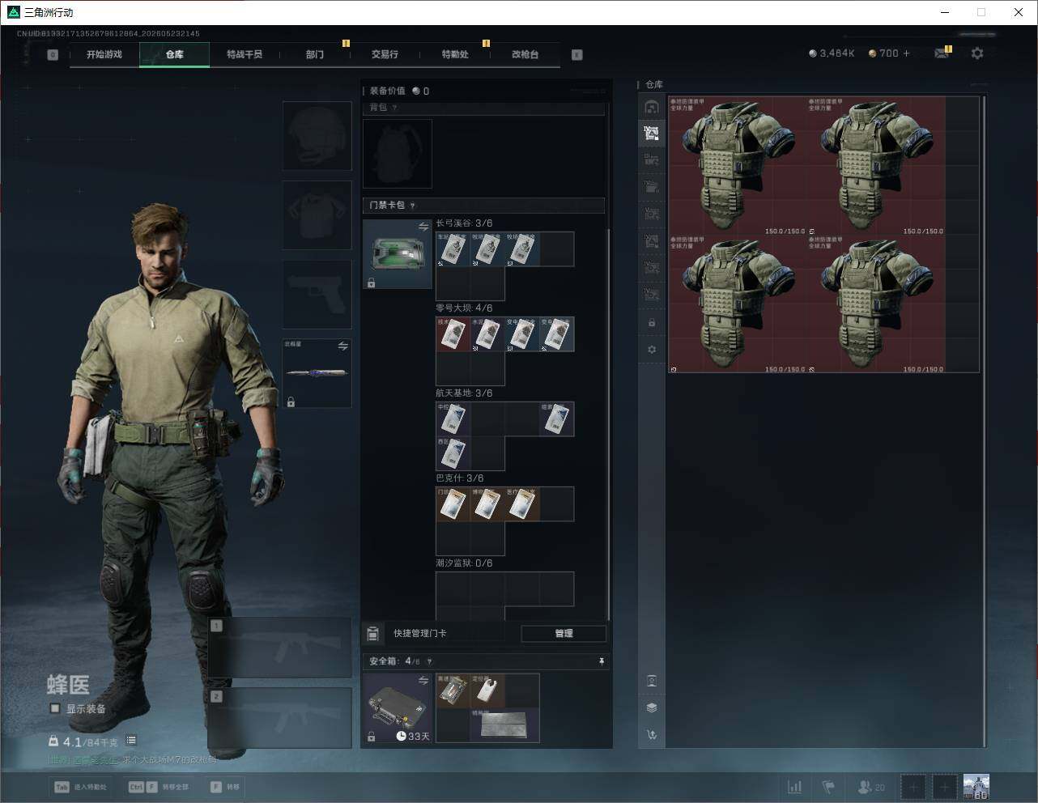Screen dimensions: 1038x803
Task: Open the weight details list icon
Action: [131, 741]
